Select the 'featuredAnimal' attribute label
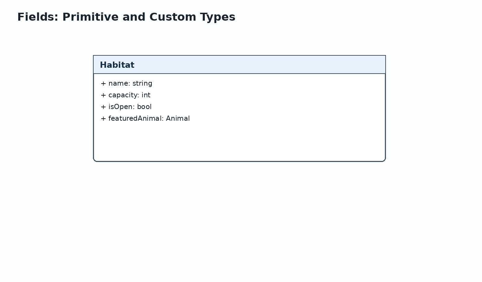The image size is (482, 282). tap(135, 119)
